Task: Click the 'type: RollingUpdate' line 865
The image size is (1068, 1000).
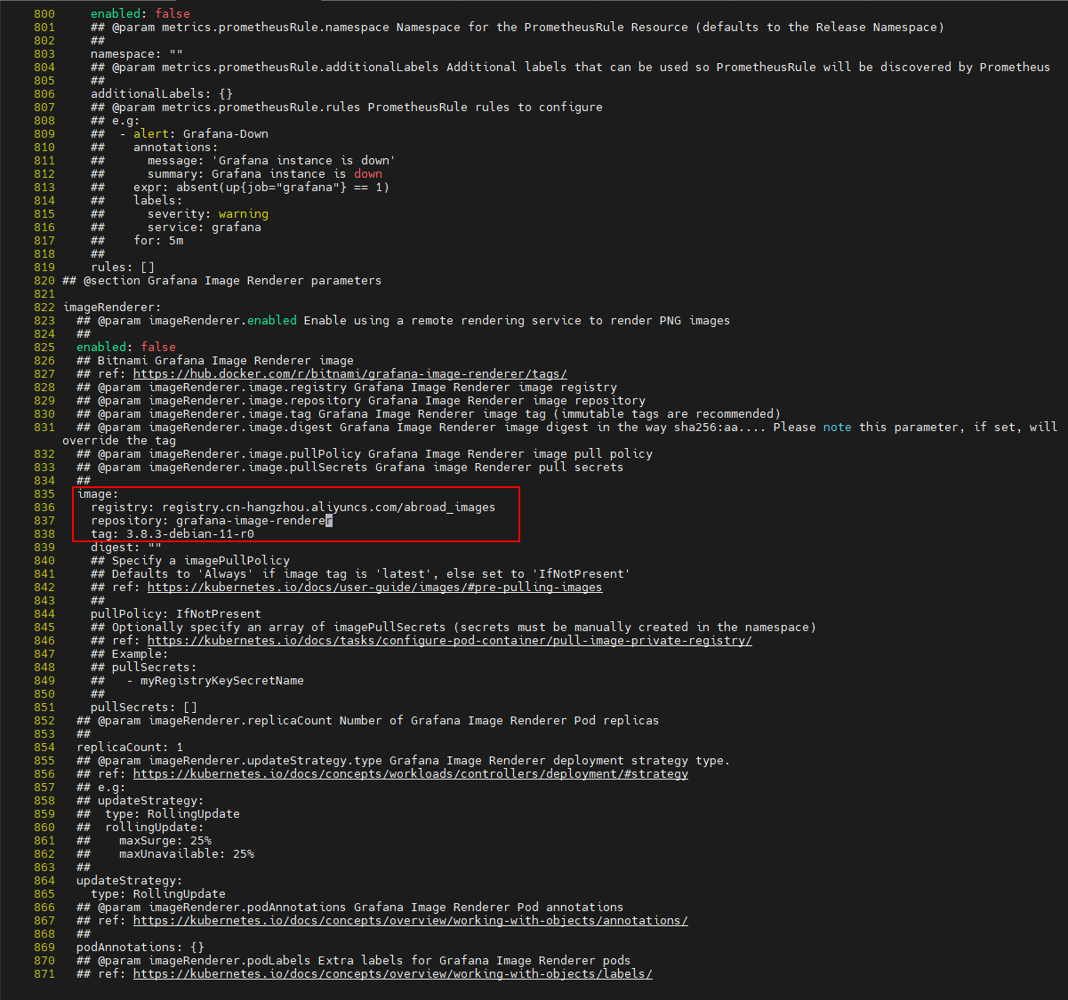Action: click(x=157, y=894)
